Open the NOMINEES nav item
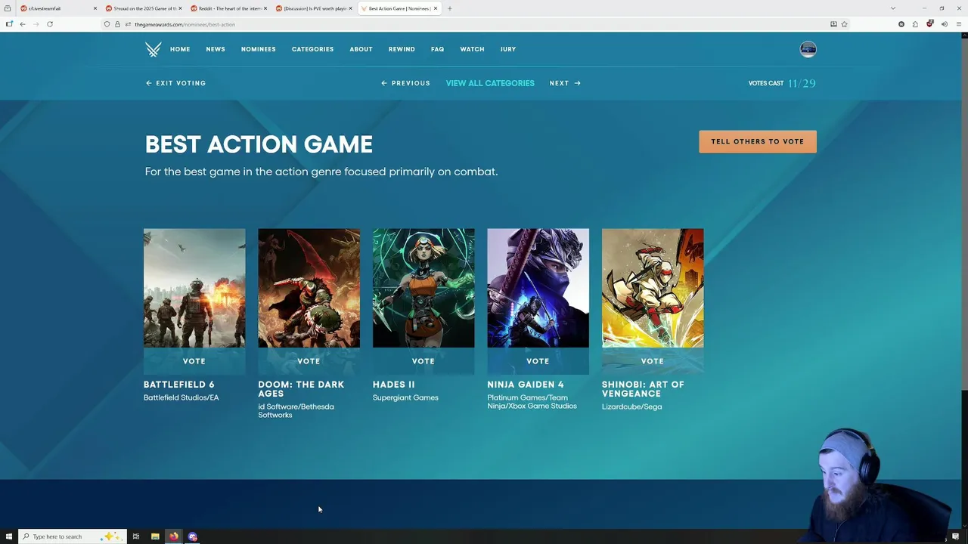 (x=259, y=49)
